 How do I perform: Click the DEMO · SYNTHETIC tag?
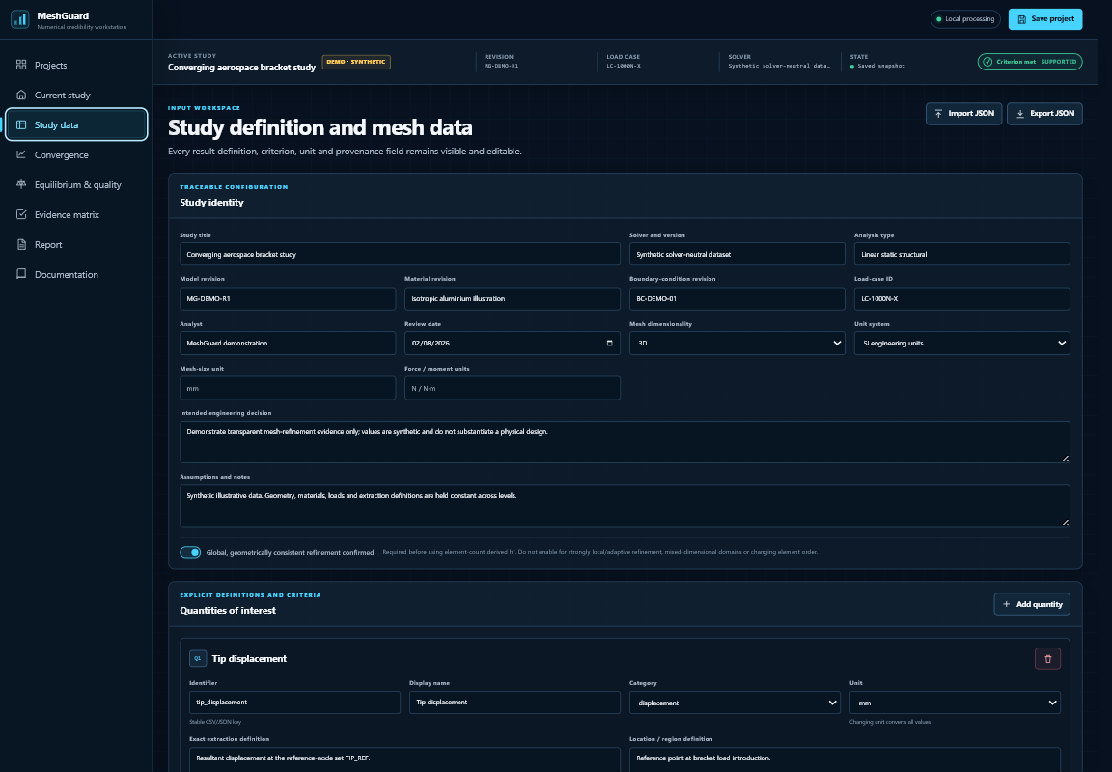[x=356, y=62]
